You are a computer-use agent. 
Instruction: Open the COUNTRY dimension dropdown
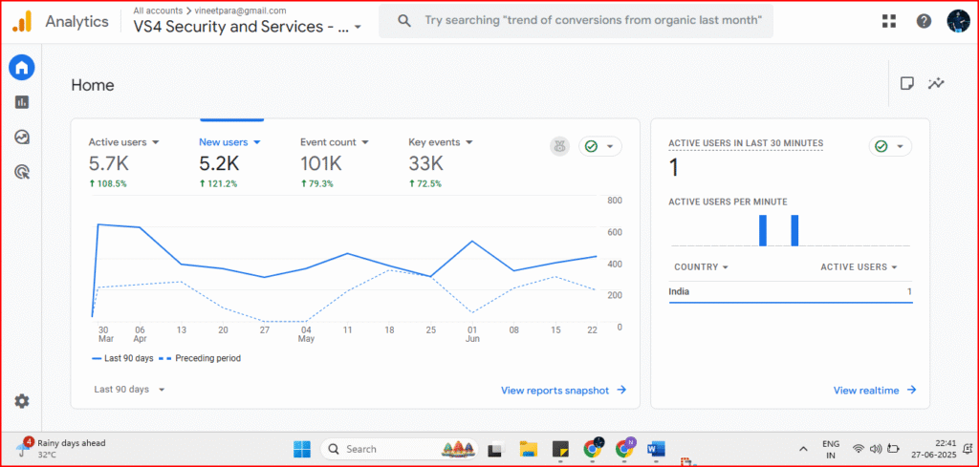pos(701,266)
